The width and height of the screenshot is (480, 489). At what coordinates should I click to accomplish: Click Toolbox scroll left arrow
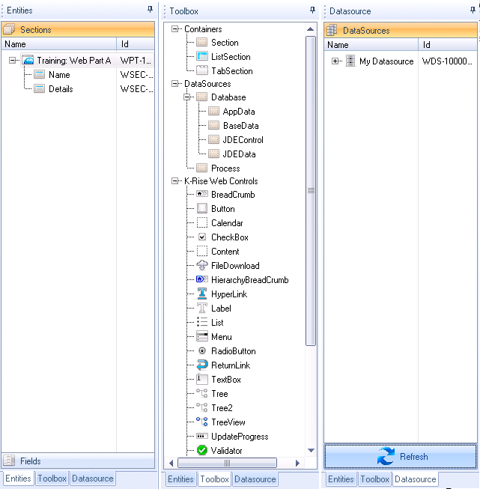(x=171, y=463)
